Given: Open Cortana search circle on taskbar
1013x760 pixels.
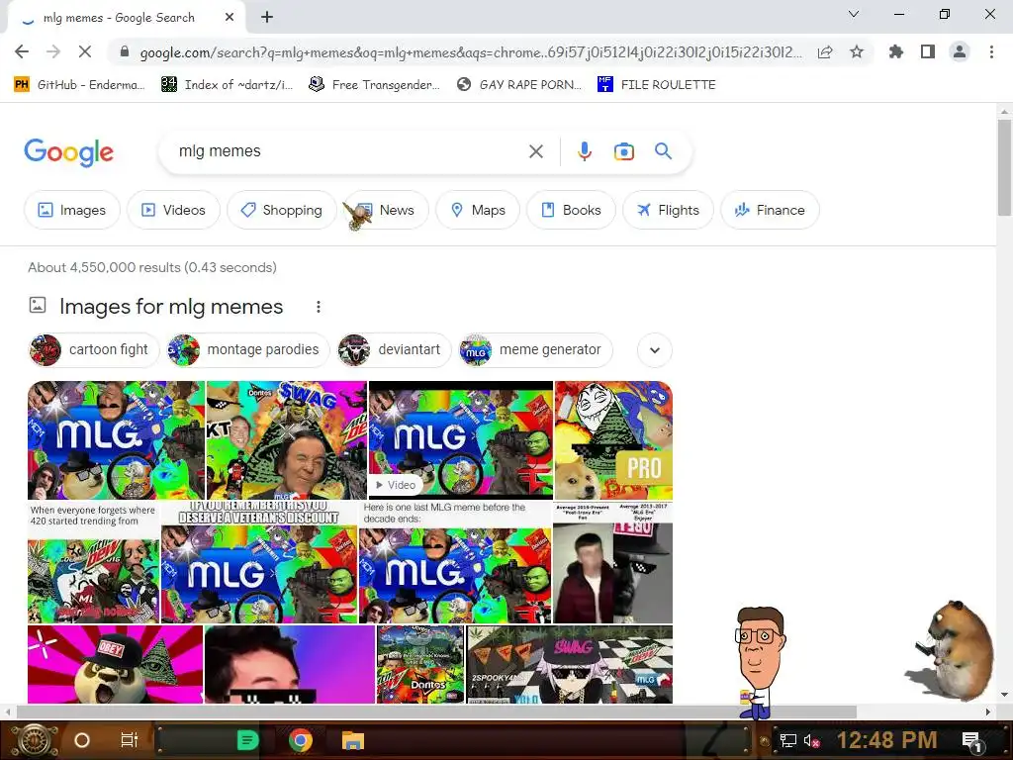Looking at the screenshot, I should tap(82, 740).
